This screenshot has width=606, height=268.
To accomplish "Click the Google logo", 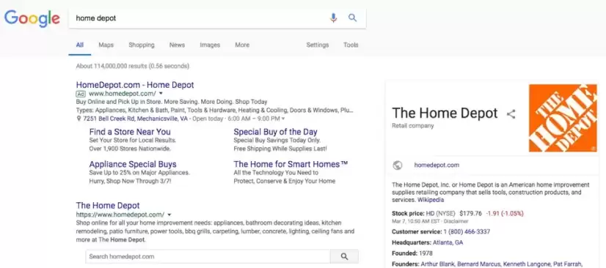I will [32, 18].
